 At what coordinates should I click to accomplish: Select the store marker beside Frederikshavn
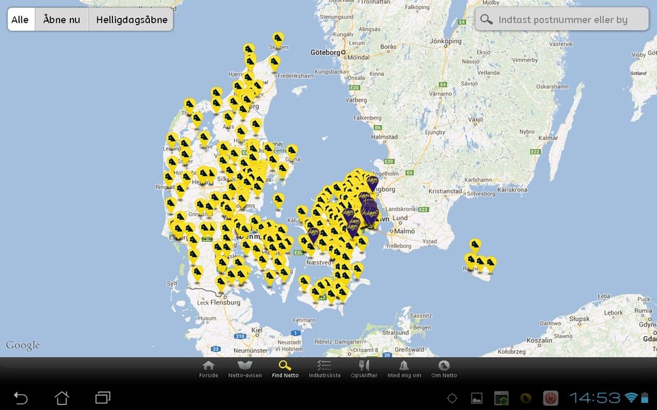click(x=274, y=64)
